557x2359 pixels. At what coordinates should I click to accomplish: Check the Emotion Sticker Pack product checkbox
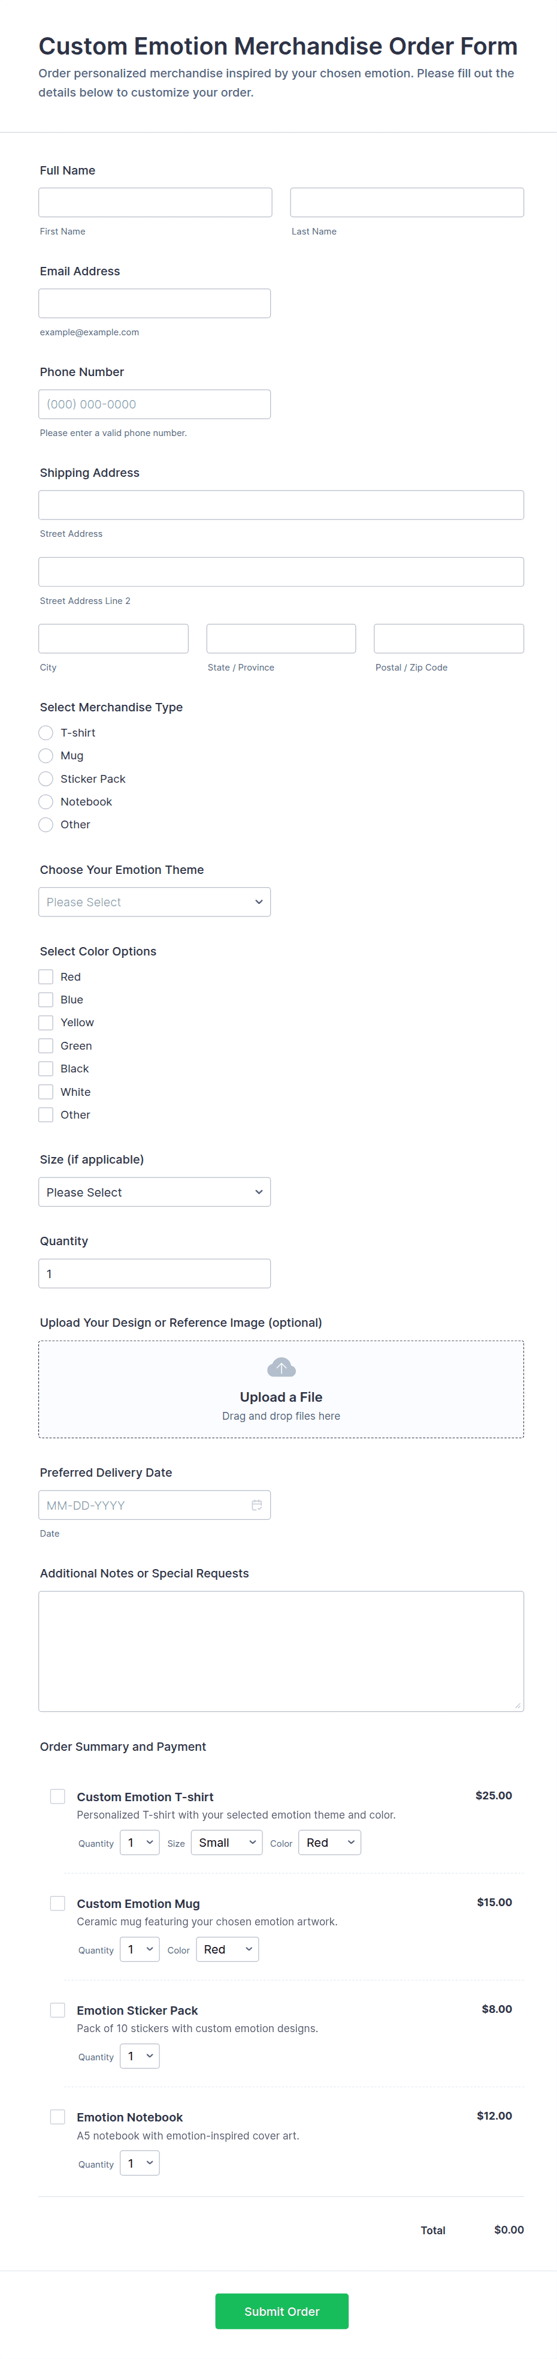(57, 2010)
